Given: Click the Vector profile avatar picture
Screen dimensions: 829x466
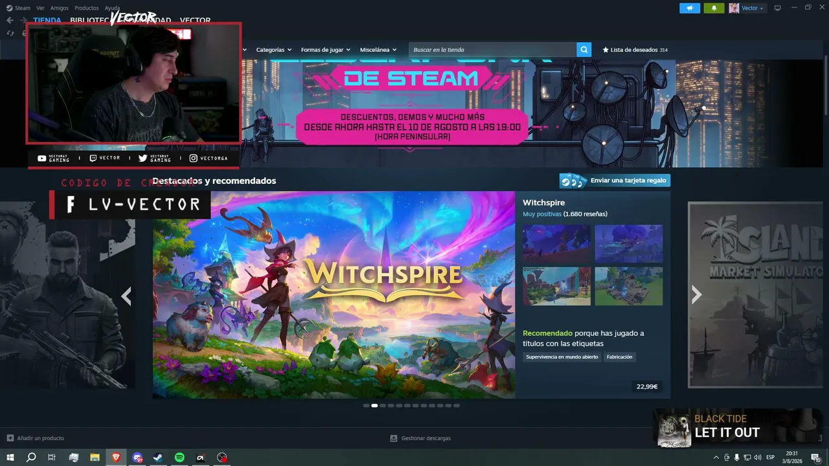Looking at the screenshot, I should coord(734,8).
